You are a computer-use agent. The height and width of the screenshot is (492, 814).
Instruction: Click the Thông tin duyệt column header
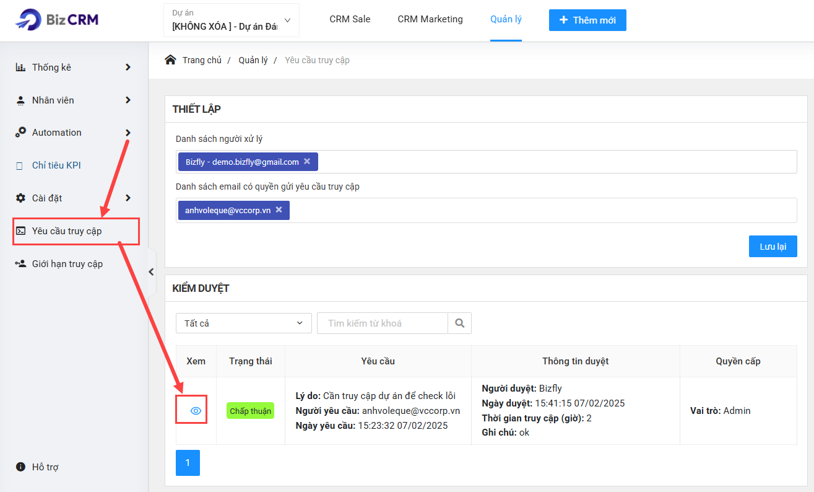point(575,361)
